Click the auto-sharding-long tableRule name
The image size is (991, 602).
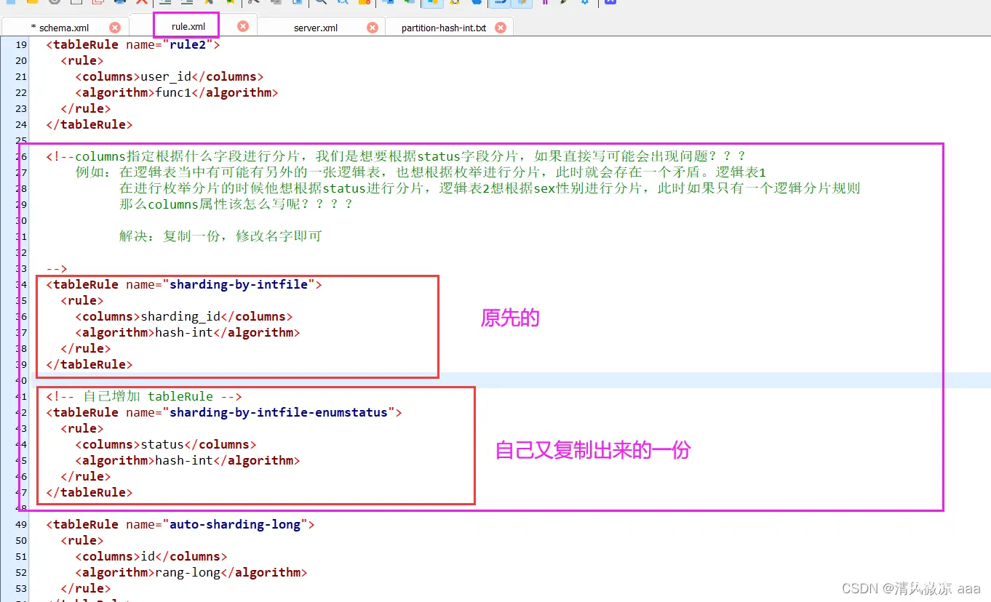[x=235, y=524]
